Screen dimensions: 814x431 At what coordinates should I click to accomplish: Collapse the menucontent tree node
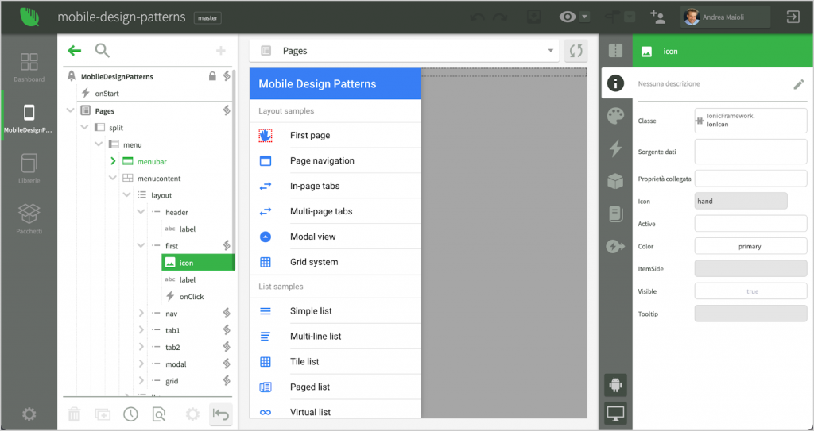click(x=113, y=178)
